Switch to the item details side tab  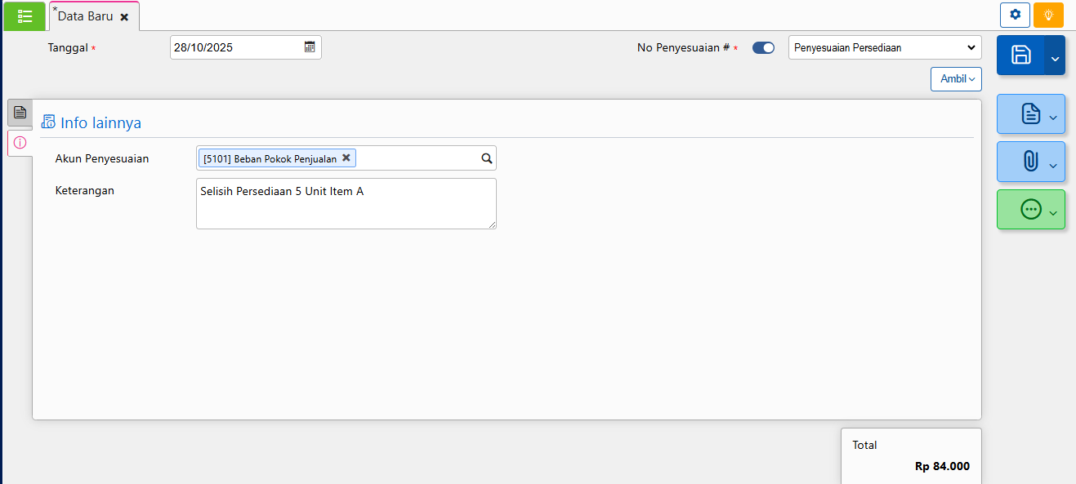(x=20, y=113)
